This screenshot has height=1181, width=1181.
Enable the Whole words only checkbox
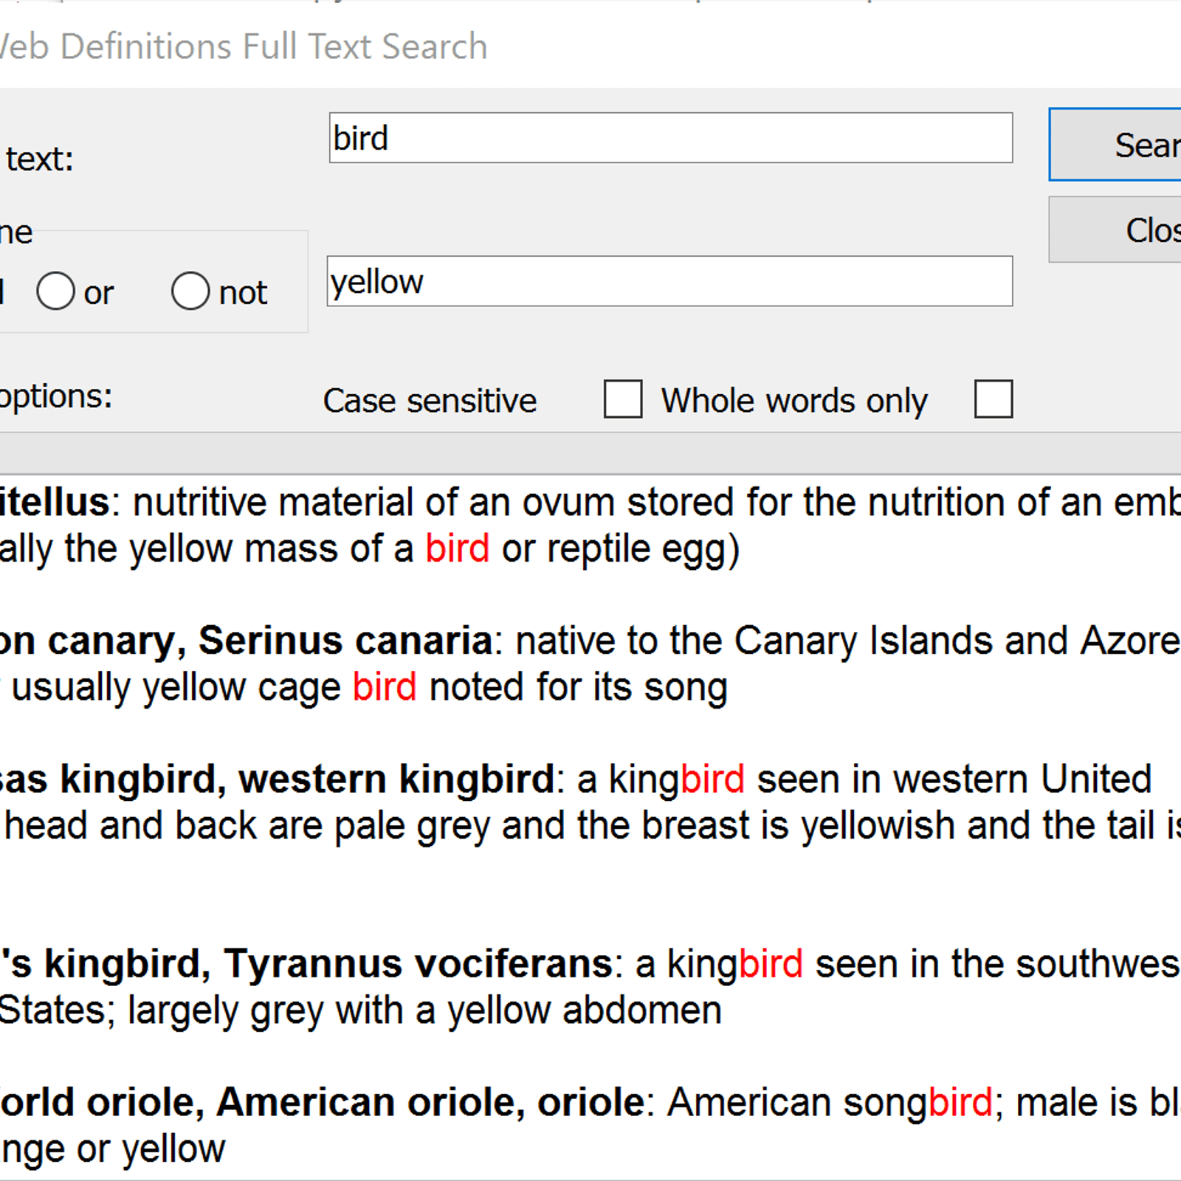click(x=994, y=399)
